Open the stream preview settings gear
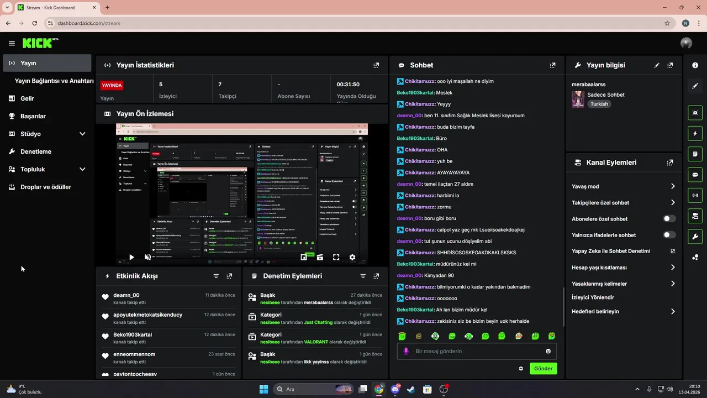This screenshot has height=398, width=707. [352, 257]
